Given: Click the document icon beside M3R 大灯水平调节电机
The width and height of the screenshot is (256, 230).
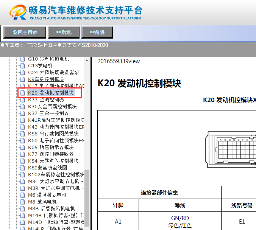Looking at the screenshot, I should pos(23,188).
